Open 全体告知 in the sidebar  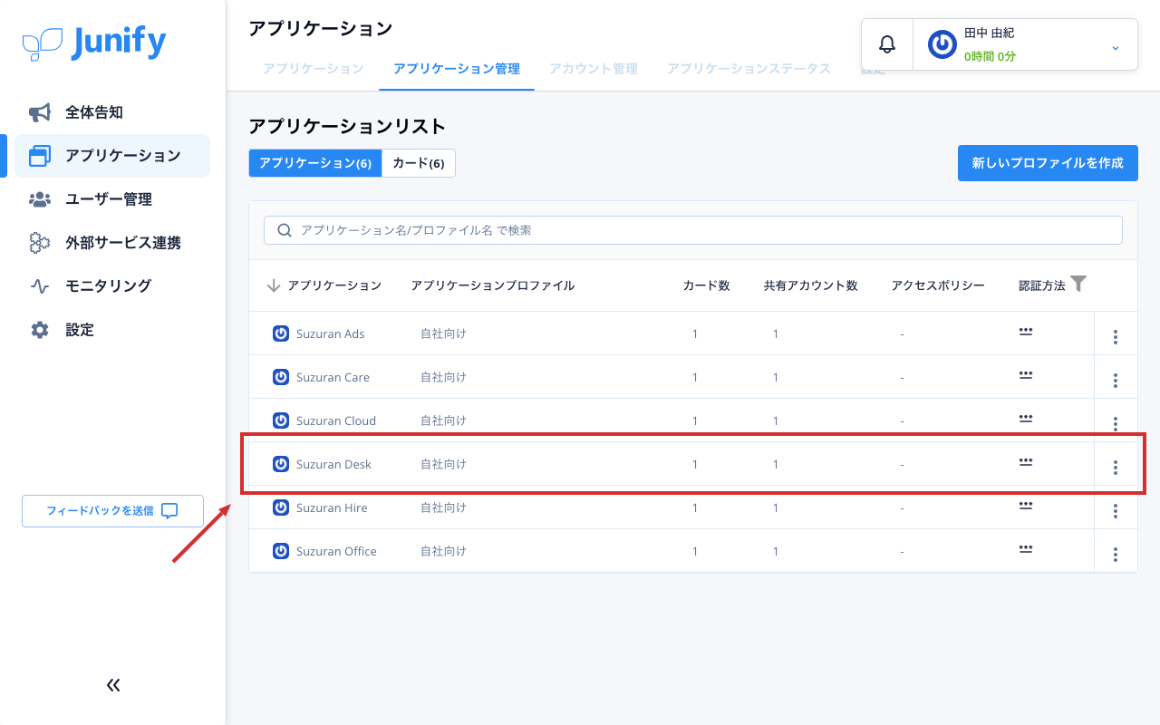[112, 112]
